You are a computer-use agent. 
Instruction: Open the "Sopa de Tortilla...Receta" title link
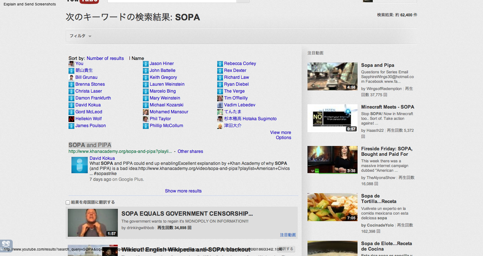(379, 199)
